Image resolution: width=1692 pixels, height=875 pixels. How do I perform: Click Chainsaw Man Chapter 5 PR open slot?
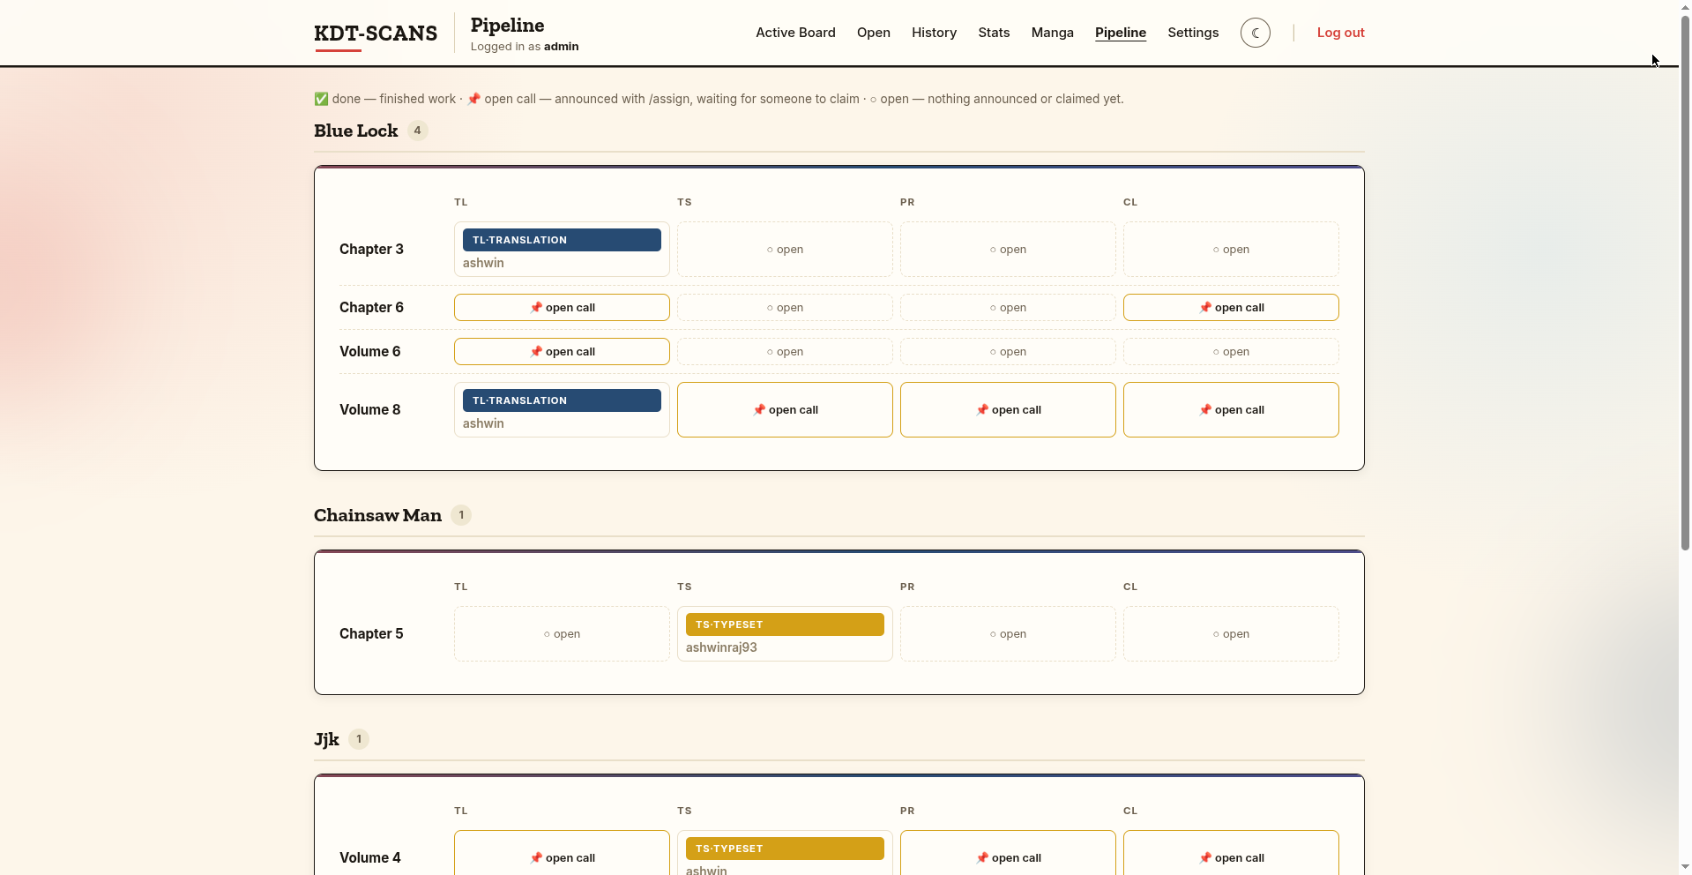pyautogui.click(x=1008, y=634)
